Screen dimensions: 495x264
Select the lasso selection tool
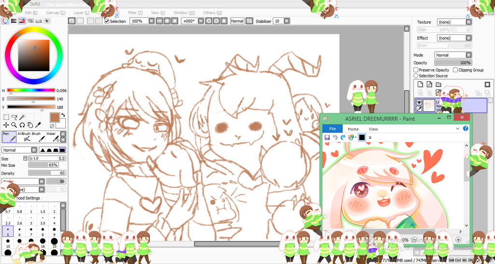(14, 117)
